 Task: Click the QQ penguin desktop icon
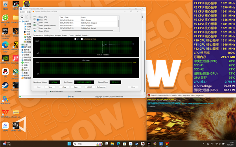tap(5, 72)
